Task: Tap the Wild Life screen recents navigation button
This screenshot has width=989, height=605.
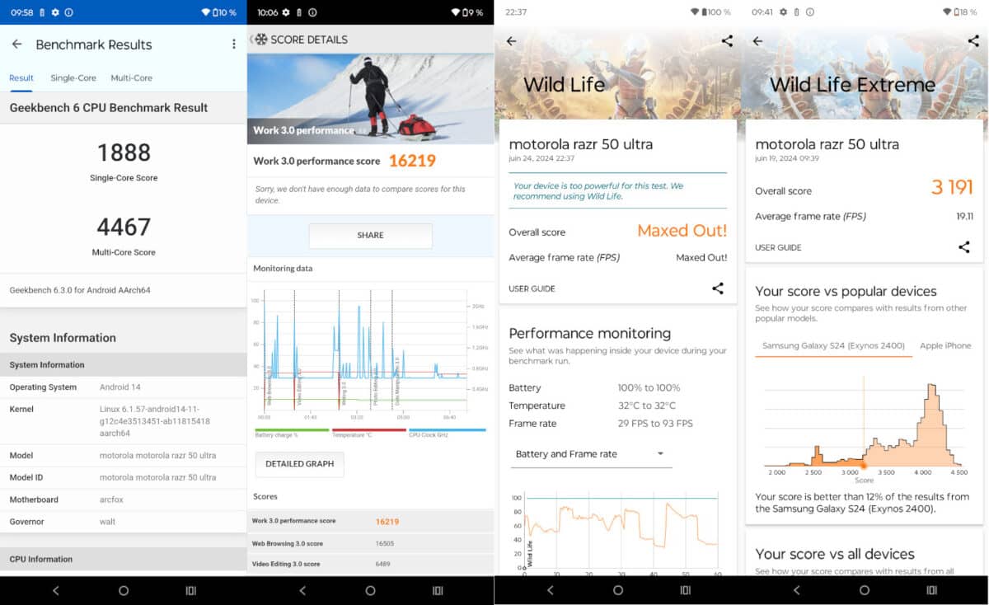Action: click(686, 590)
